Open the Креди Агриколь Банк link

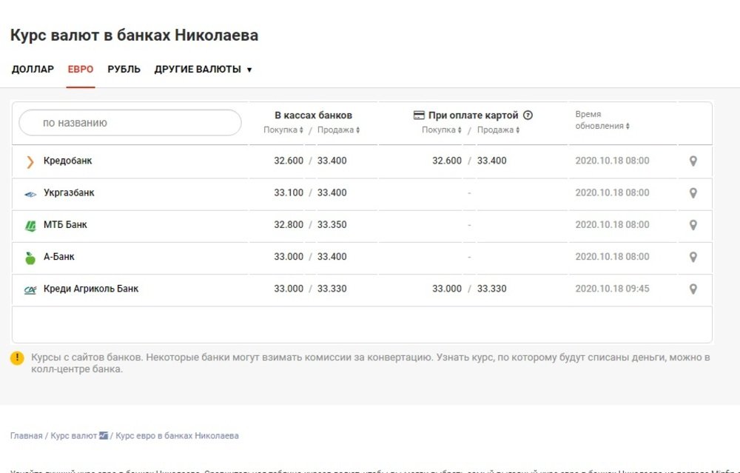[91, 289]
